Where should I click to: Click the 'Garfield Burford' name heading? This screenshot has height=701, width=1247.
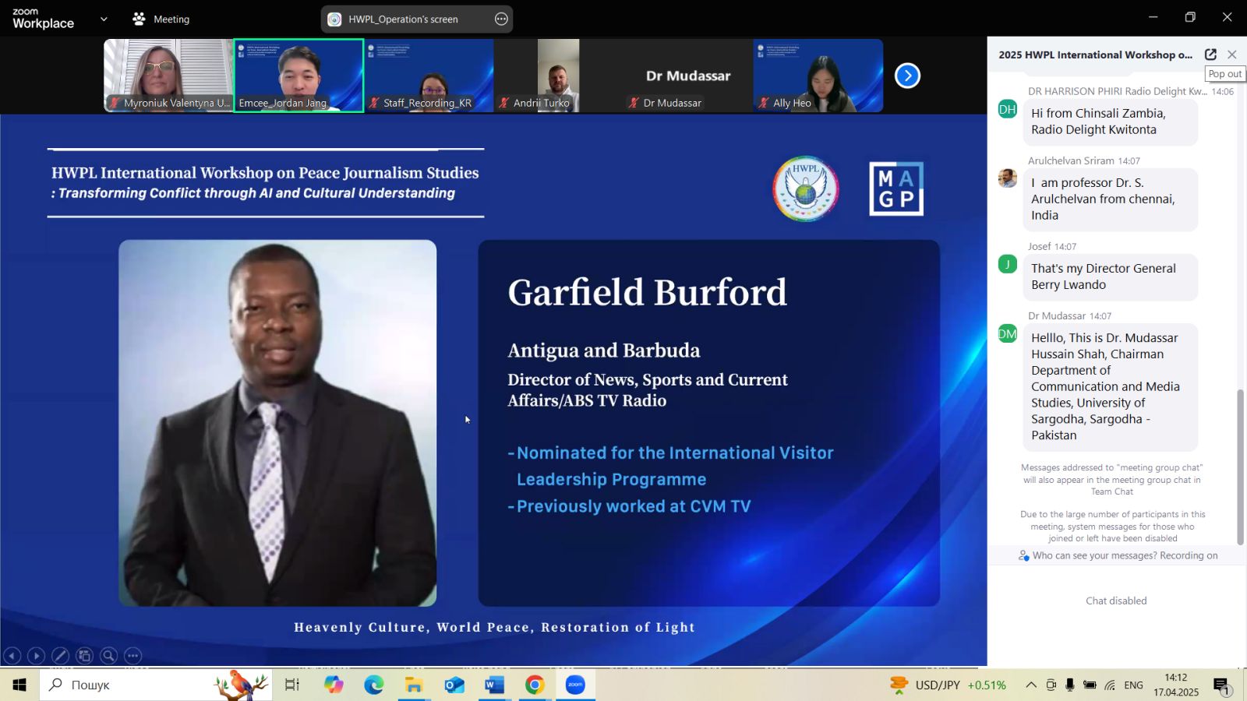click(647, 293)
